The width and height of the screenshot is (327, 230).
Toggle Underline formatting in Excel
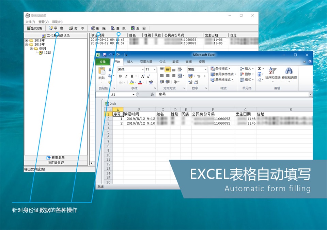point(132,76)
